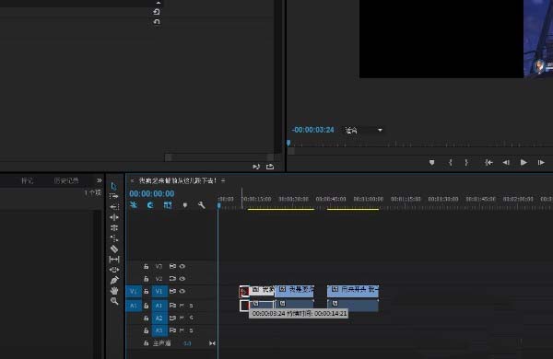The height and width of the screenshot is (359, 553).
Task: Toggle sync lock for track V3
Action: pyautogui.click(x=172, y=266)
